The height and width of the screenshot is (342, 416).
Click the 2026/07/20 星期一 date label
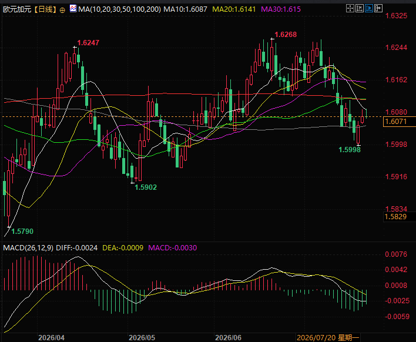click(328, 338)
